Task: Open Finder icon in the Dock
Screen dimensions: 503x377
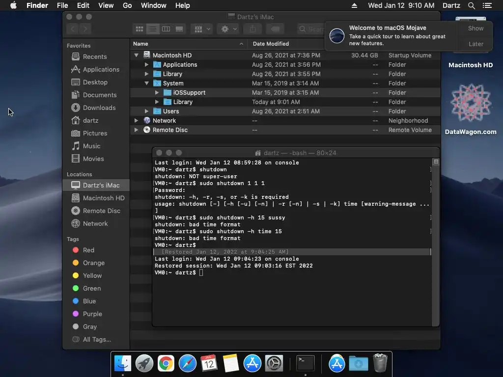Action: coord(123,363)
